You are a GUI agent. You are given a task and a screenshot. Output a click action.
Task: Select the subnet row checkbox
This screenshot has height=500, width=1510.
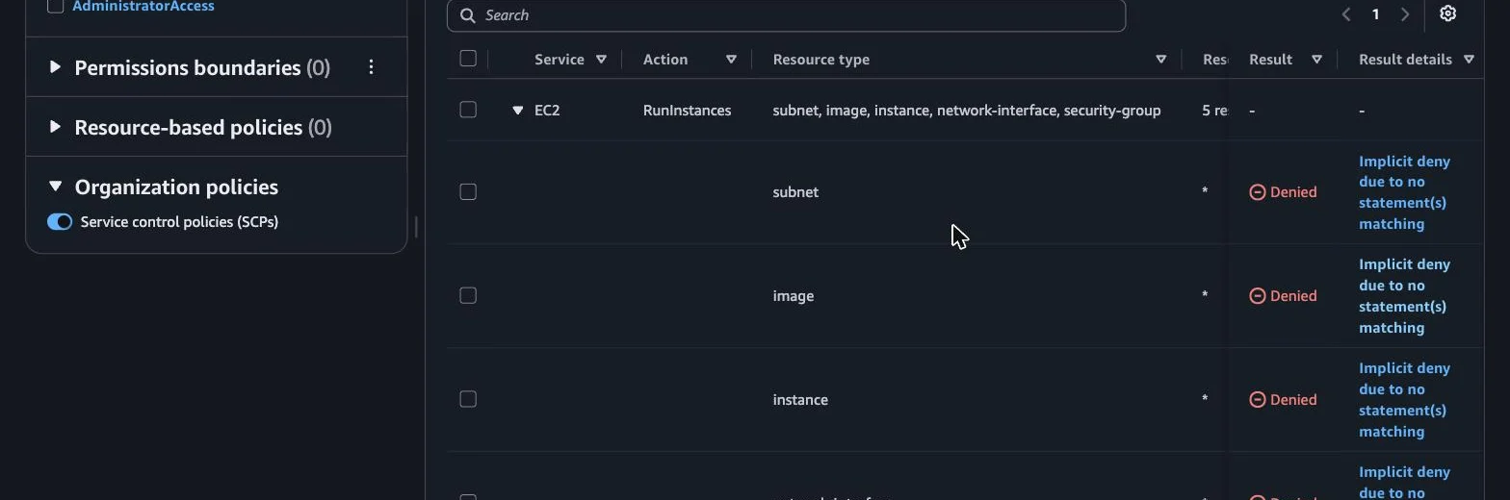(468, 192)
